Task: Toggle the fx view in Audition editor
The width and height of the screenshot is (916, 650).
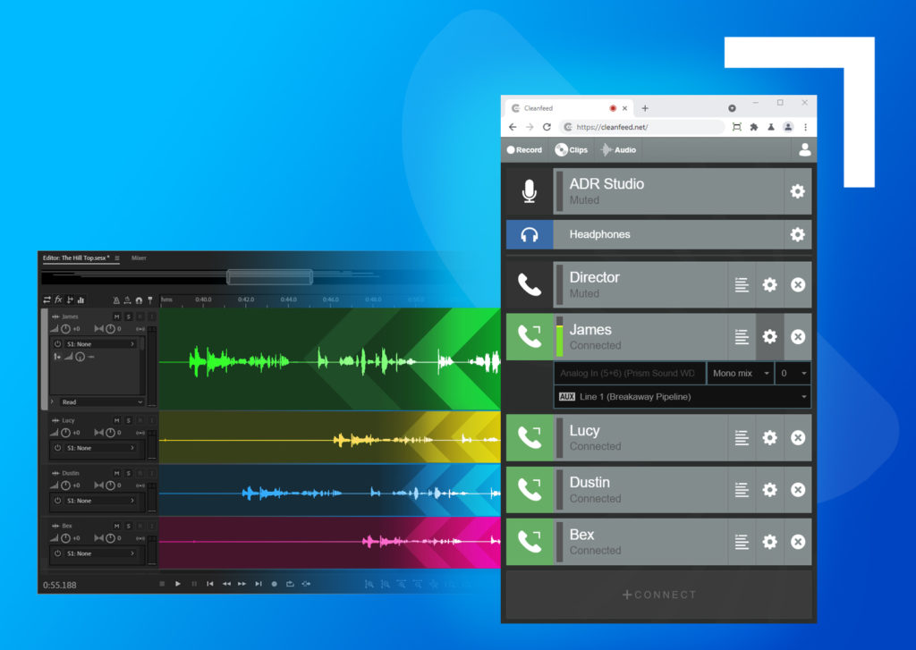Action: [x=58, y=300]
